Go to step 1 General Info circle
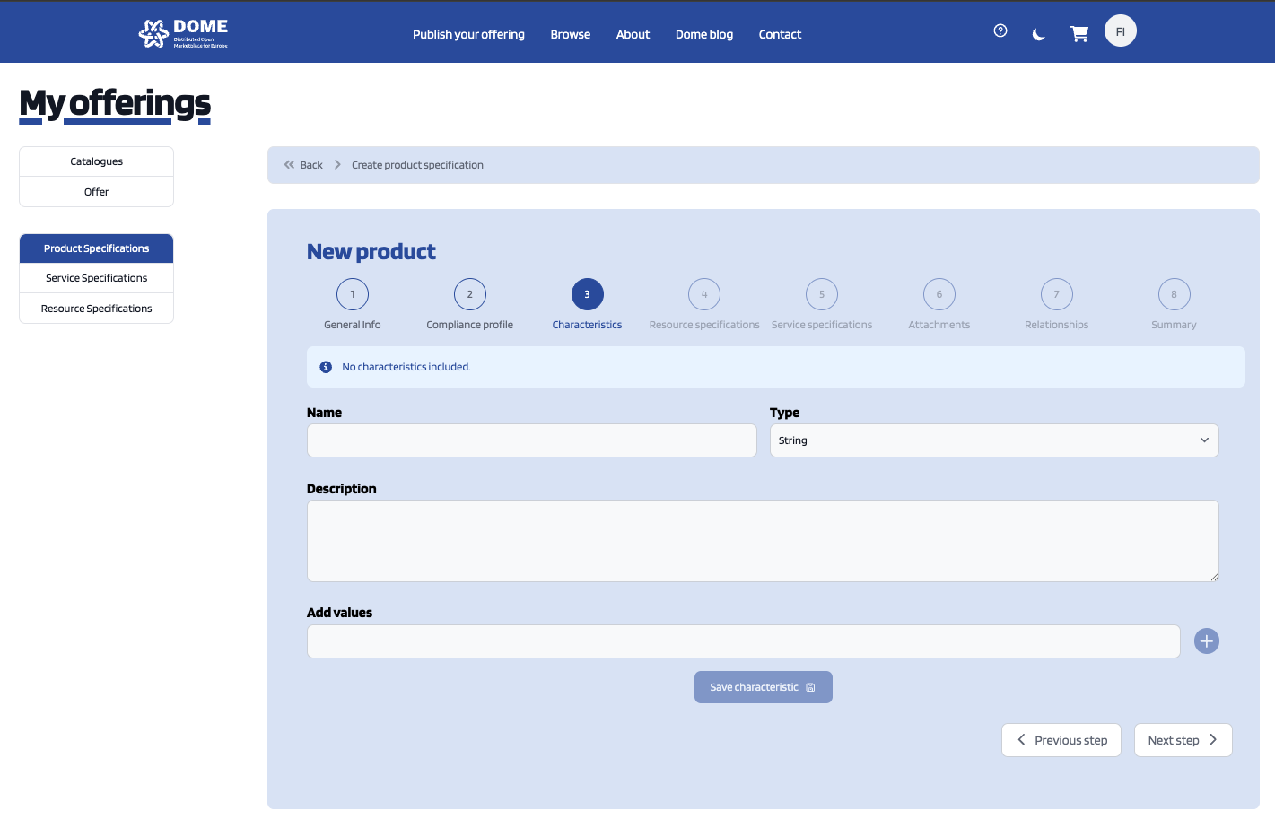1275x819 pixels. [353, 294]
